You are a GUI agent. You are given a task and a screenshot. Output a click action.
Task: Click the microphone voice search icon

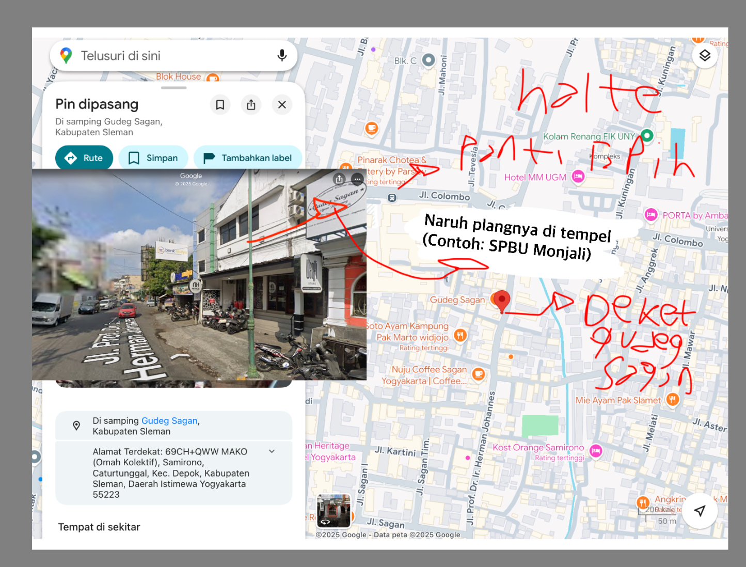[282, 55]
